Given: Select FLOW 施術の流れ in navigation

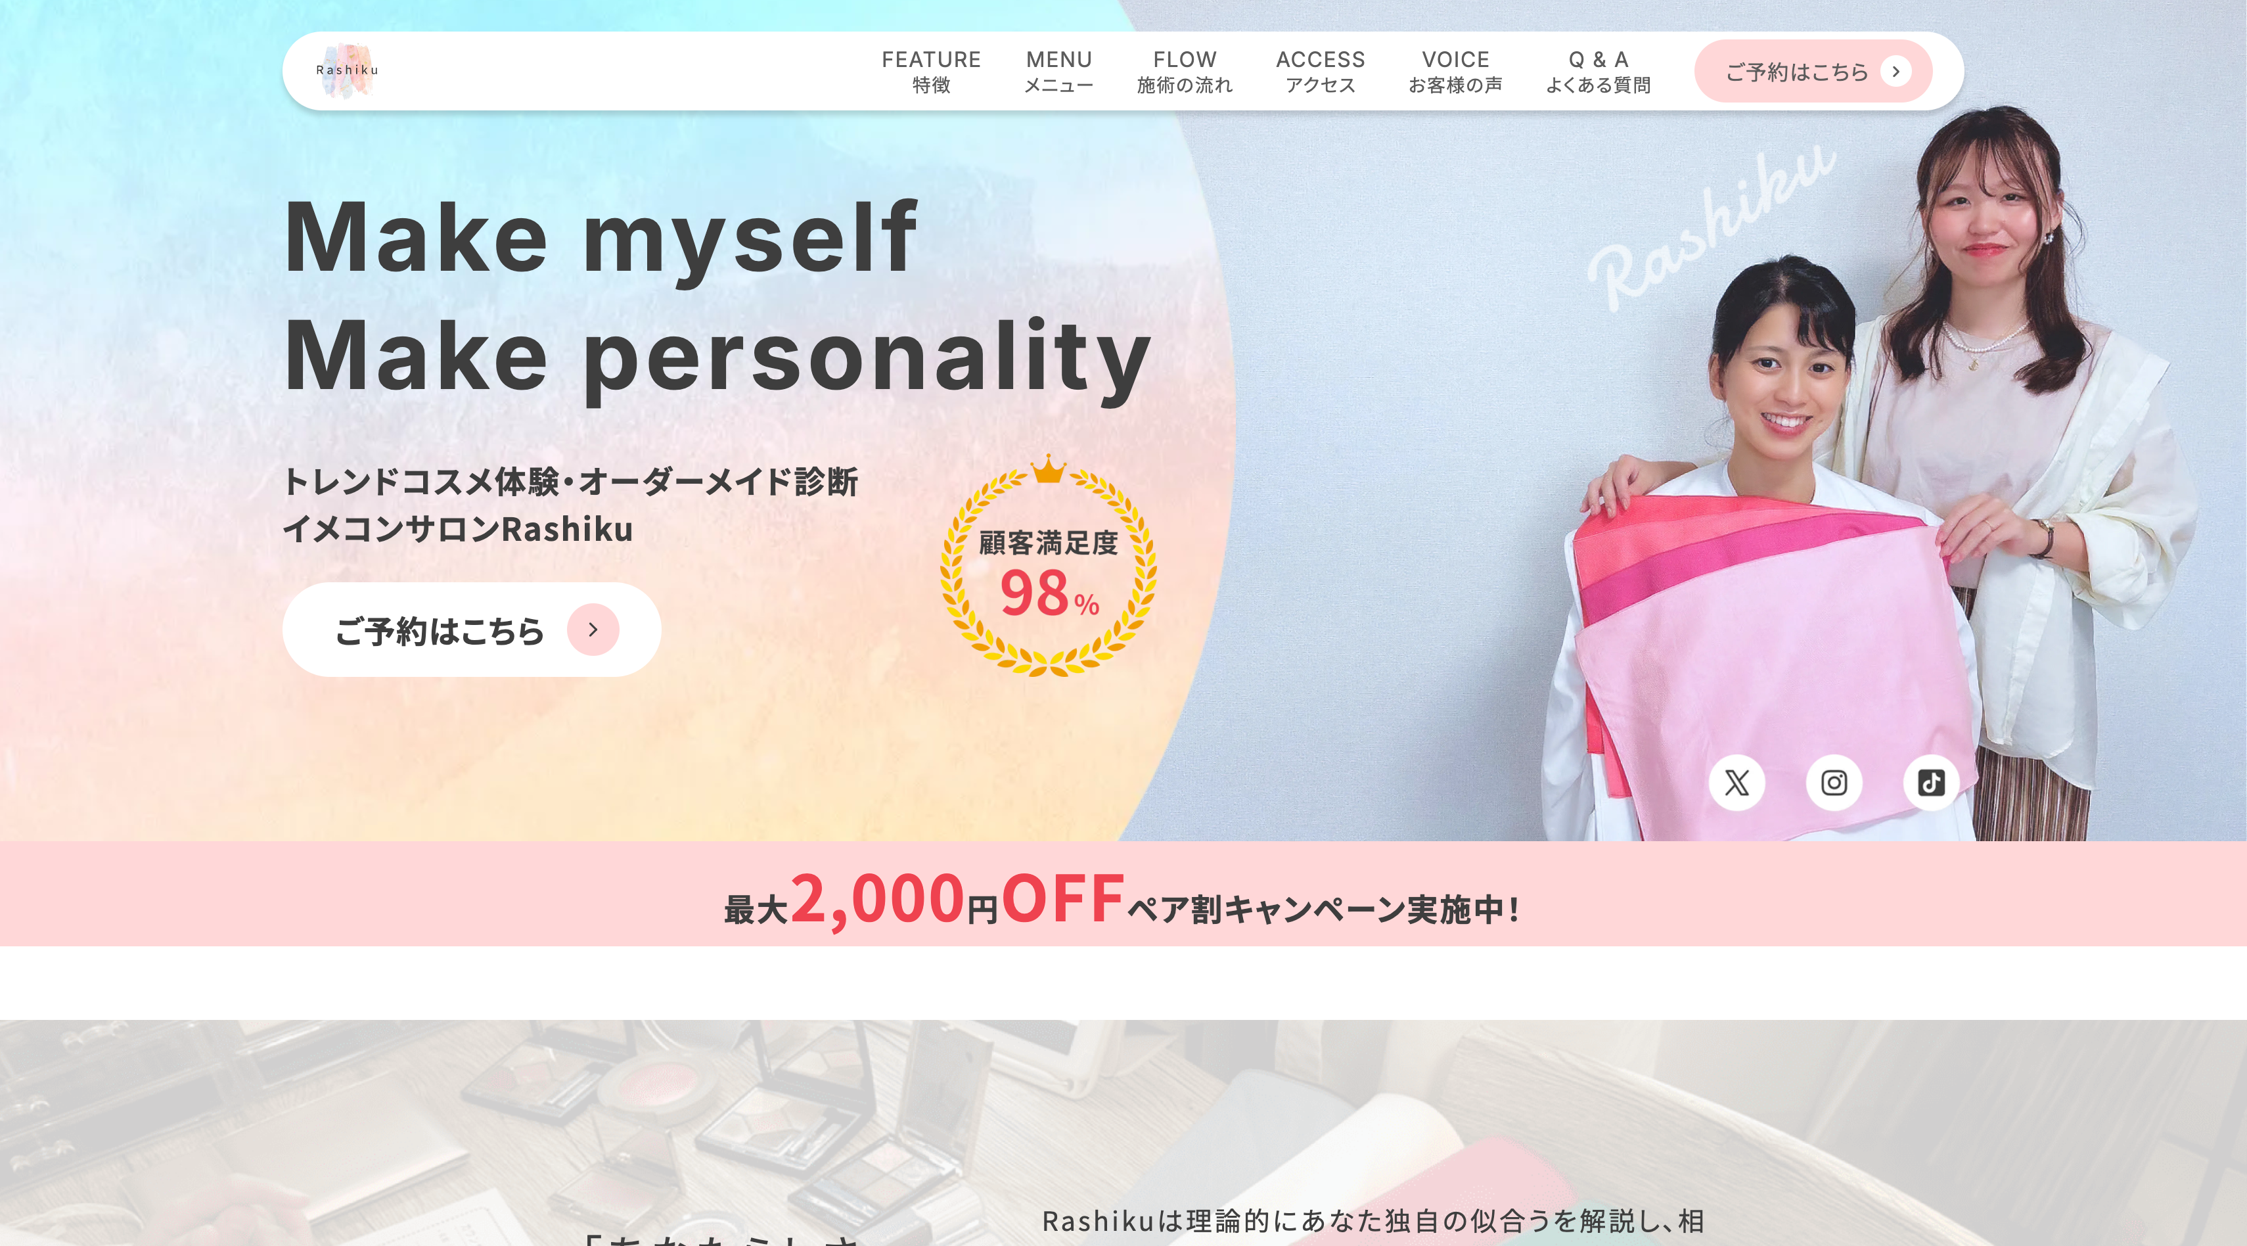Looking at the screenshot, I should pyautogui.click(x=1185, y=72).
